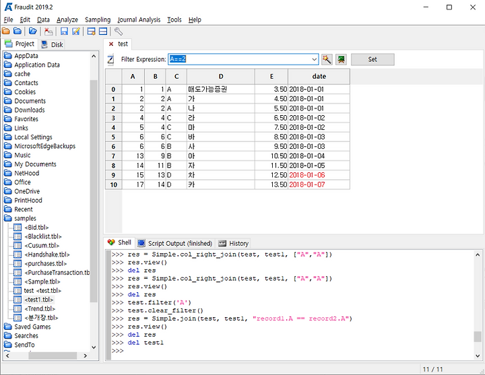
Task: Click the Bid.tbl table icon
Action: pos(18,228)
